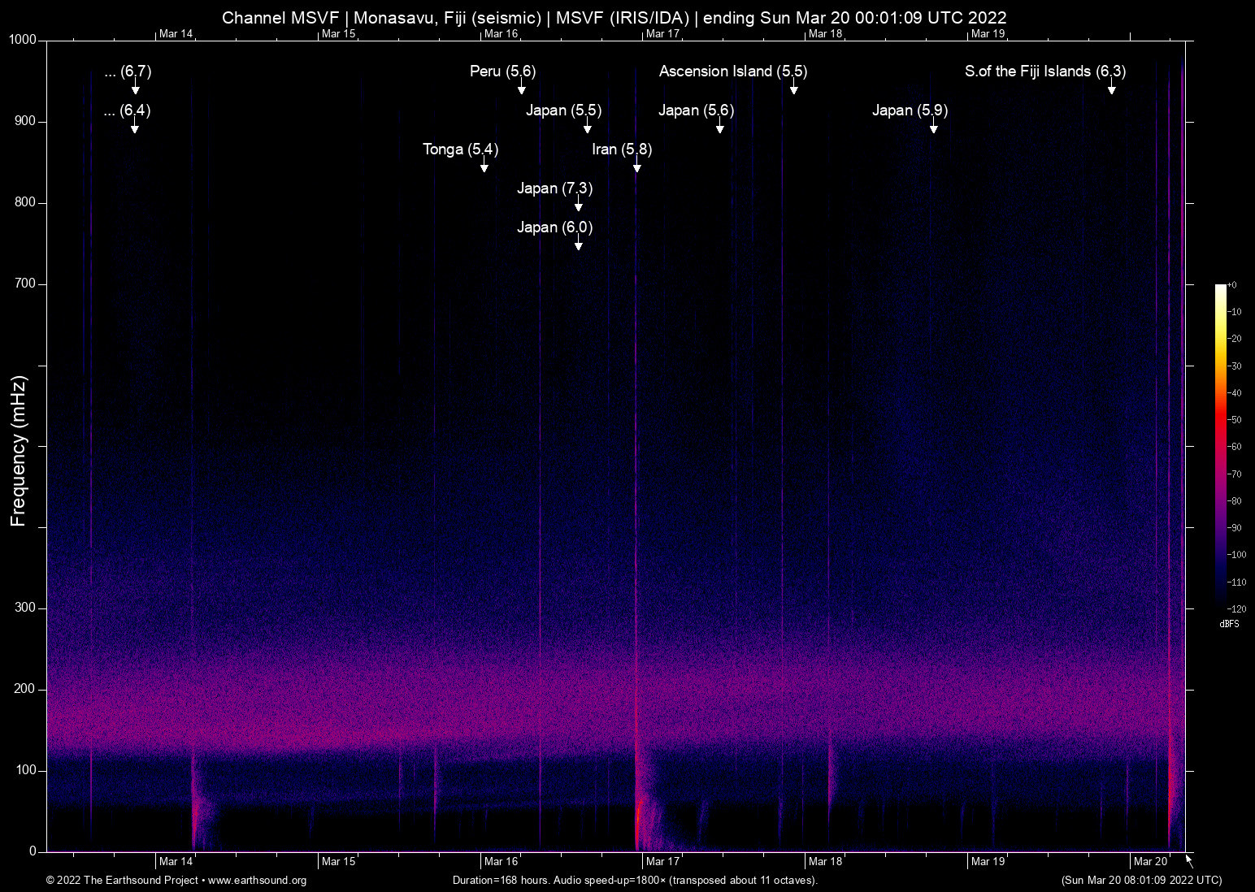Click the 'Frequency (mHz)' axis title
Viewport: 1255px width, 892px height.
(19, 451)
